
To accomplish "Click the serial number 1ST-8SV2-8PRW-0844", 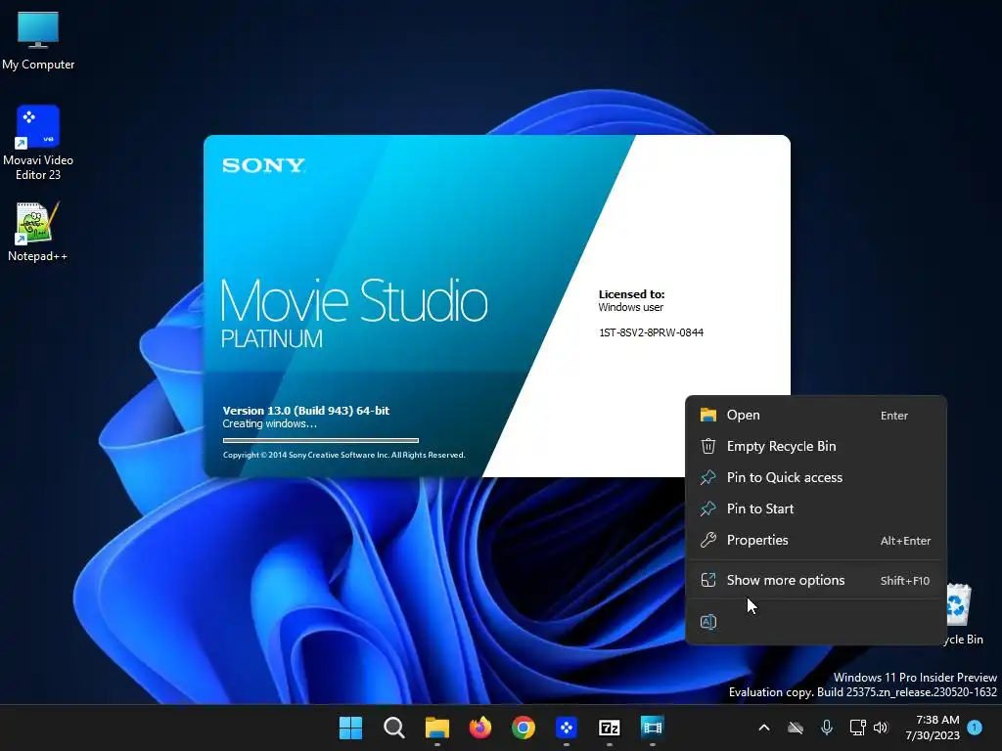I will click(651, 332).
